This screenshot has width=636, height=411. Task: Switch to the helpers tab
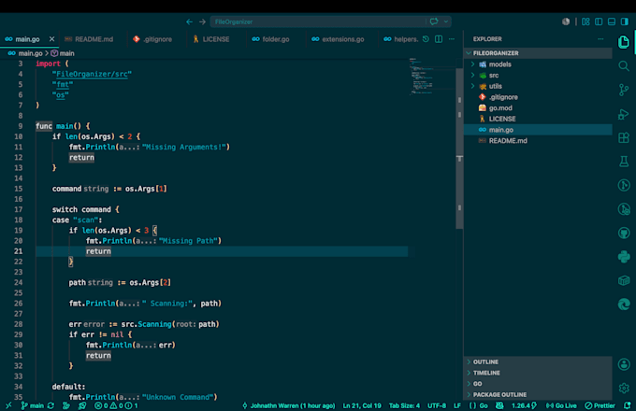(x=400, y=39)
